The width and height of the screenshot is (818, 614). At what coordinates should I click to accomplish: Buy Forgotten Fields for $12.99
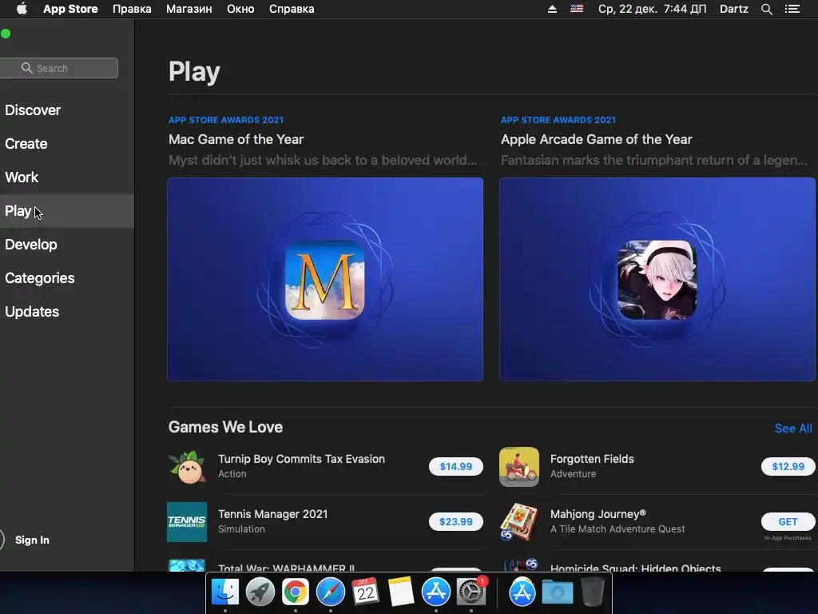788,466
